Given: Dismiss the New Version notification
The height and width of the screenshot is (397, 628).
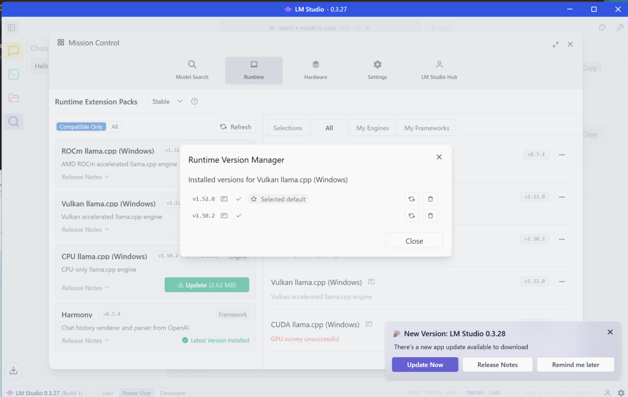Looking at the screenshot, I should [x=610, y=332].
